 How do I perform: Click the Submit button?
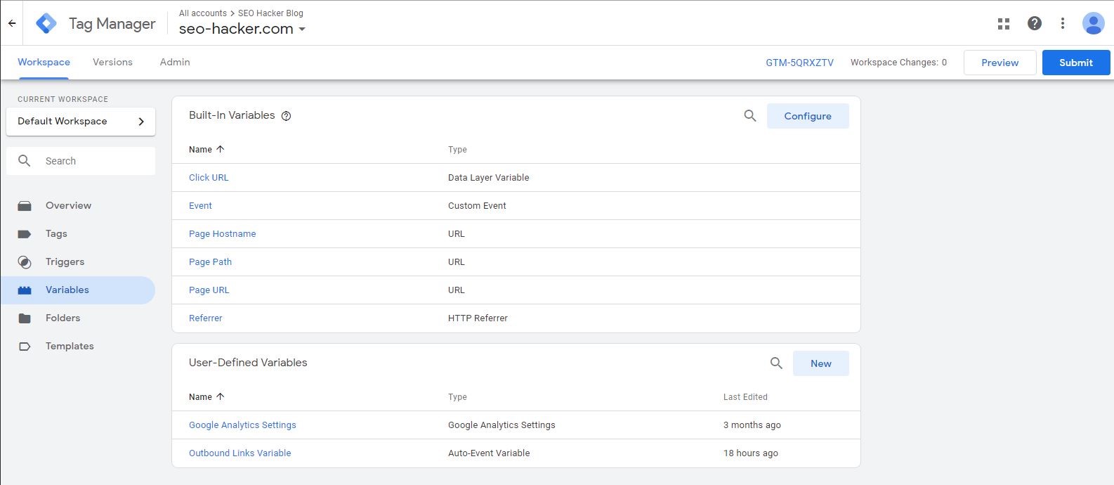coord(1075,63)
